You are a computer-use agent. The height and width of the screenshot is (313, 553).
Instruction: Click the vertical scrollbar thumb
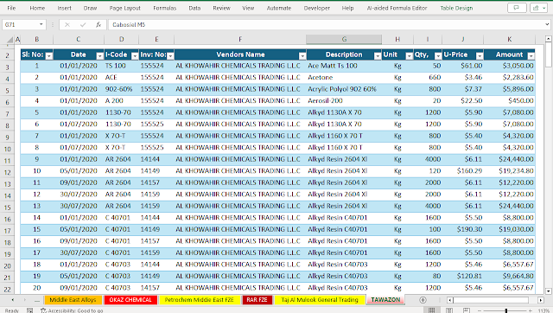click(549, 54)
